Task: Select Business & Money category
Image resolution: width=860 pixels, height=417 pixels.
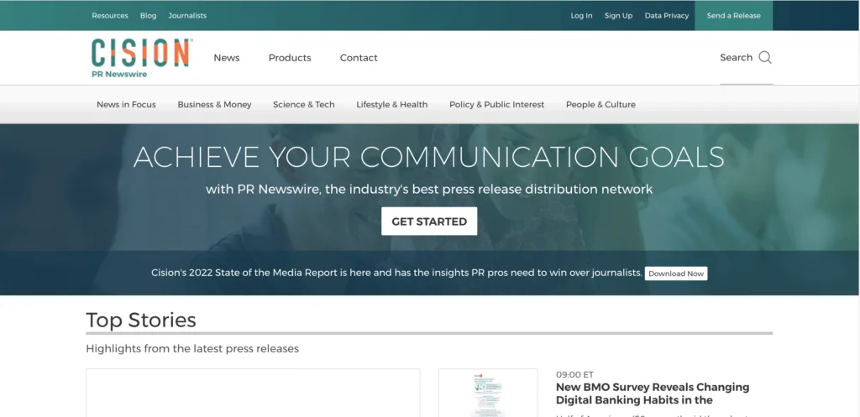Action: pos(214,104)
